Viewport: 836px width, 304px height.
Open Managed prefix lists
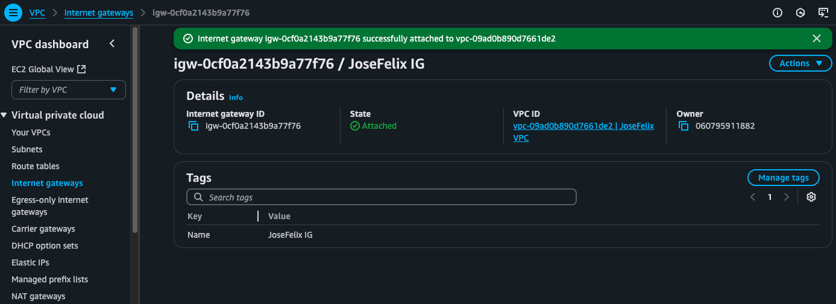pos(50,279)
